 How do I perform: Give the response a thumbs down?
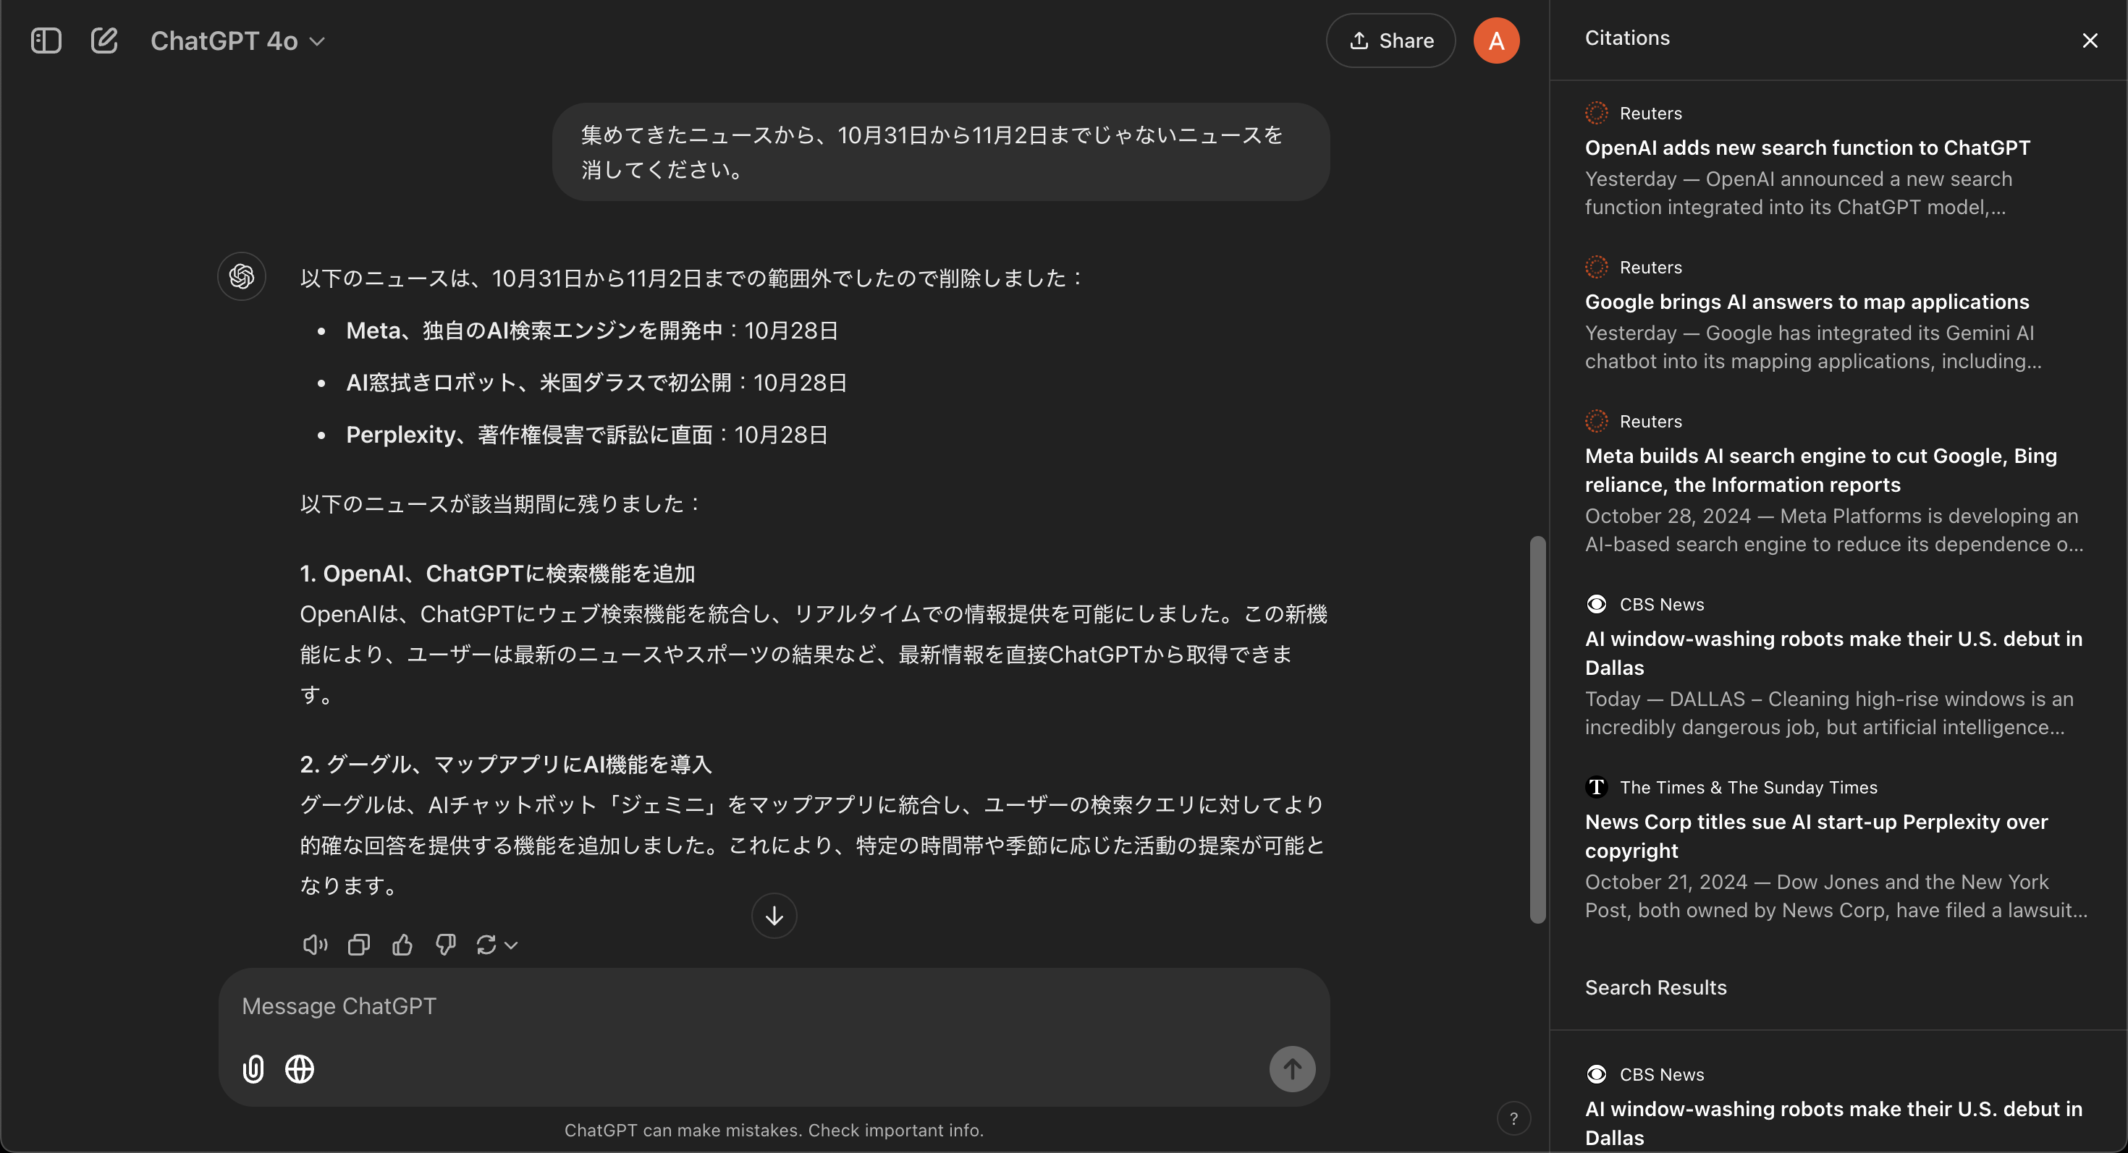point(445,944)
